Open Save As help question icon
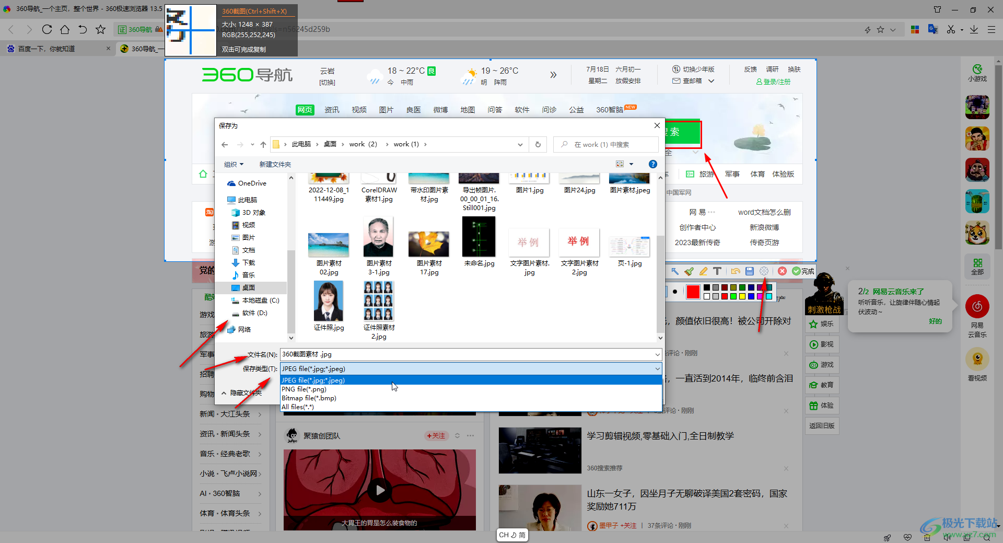 [x=652, y=164]
